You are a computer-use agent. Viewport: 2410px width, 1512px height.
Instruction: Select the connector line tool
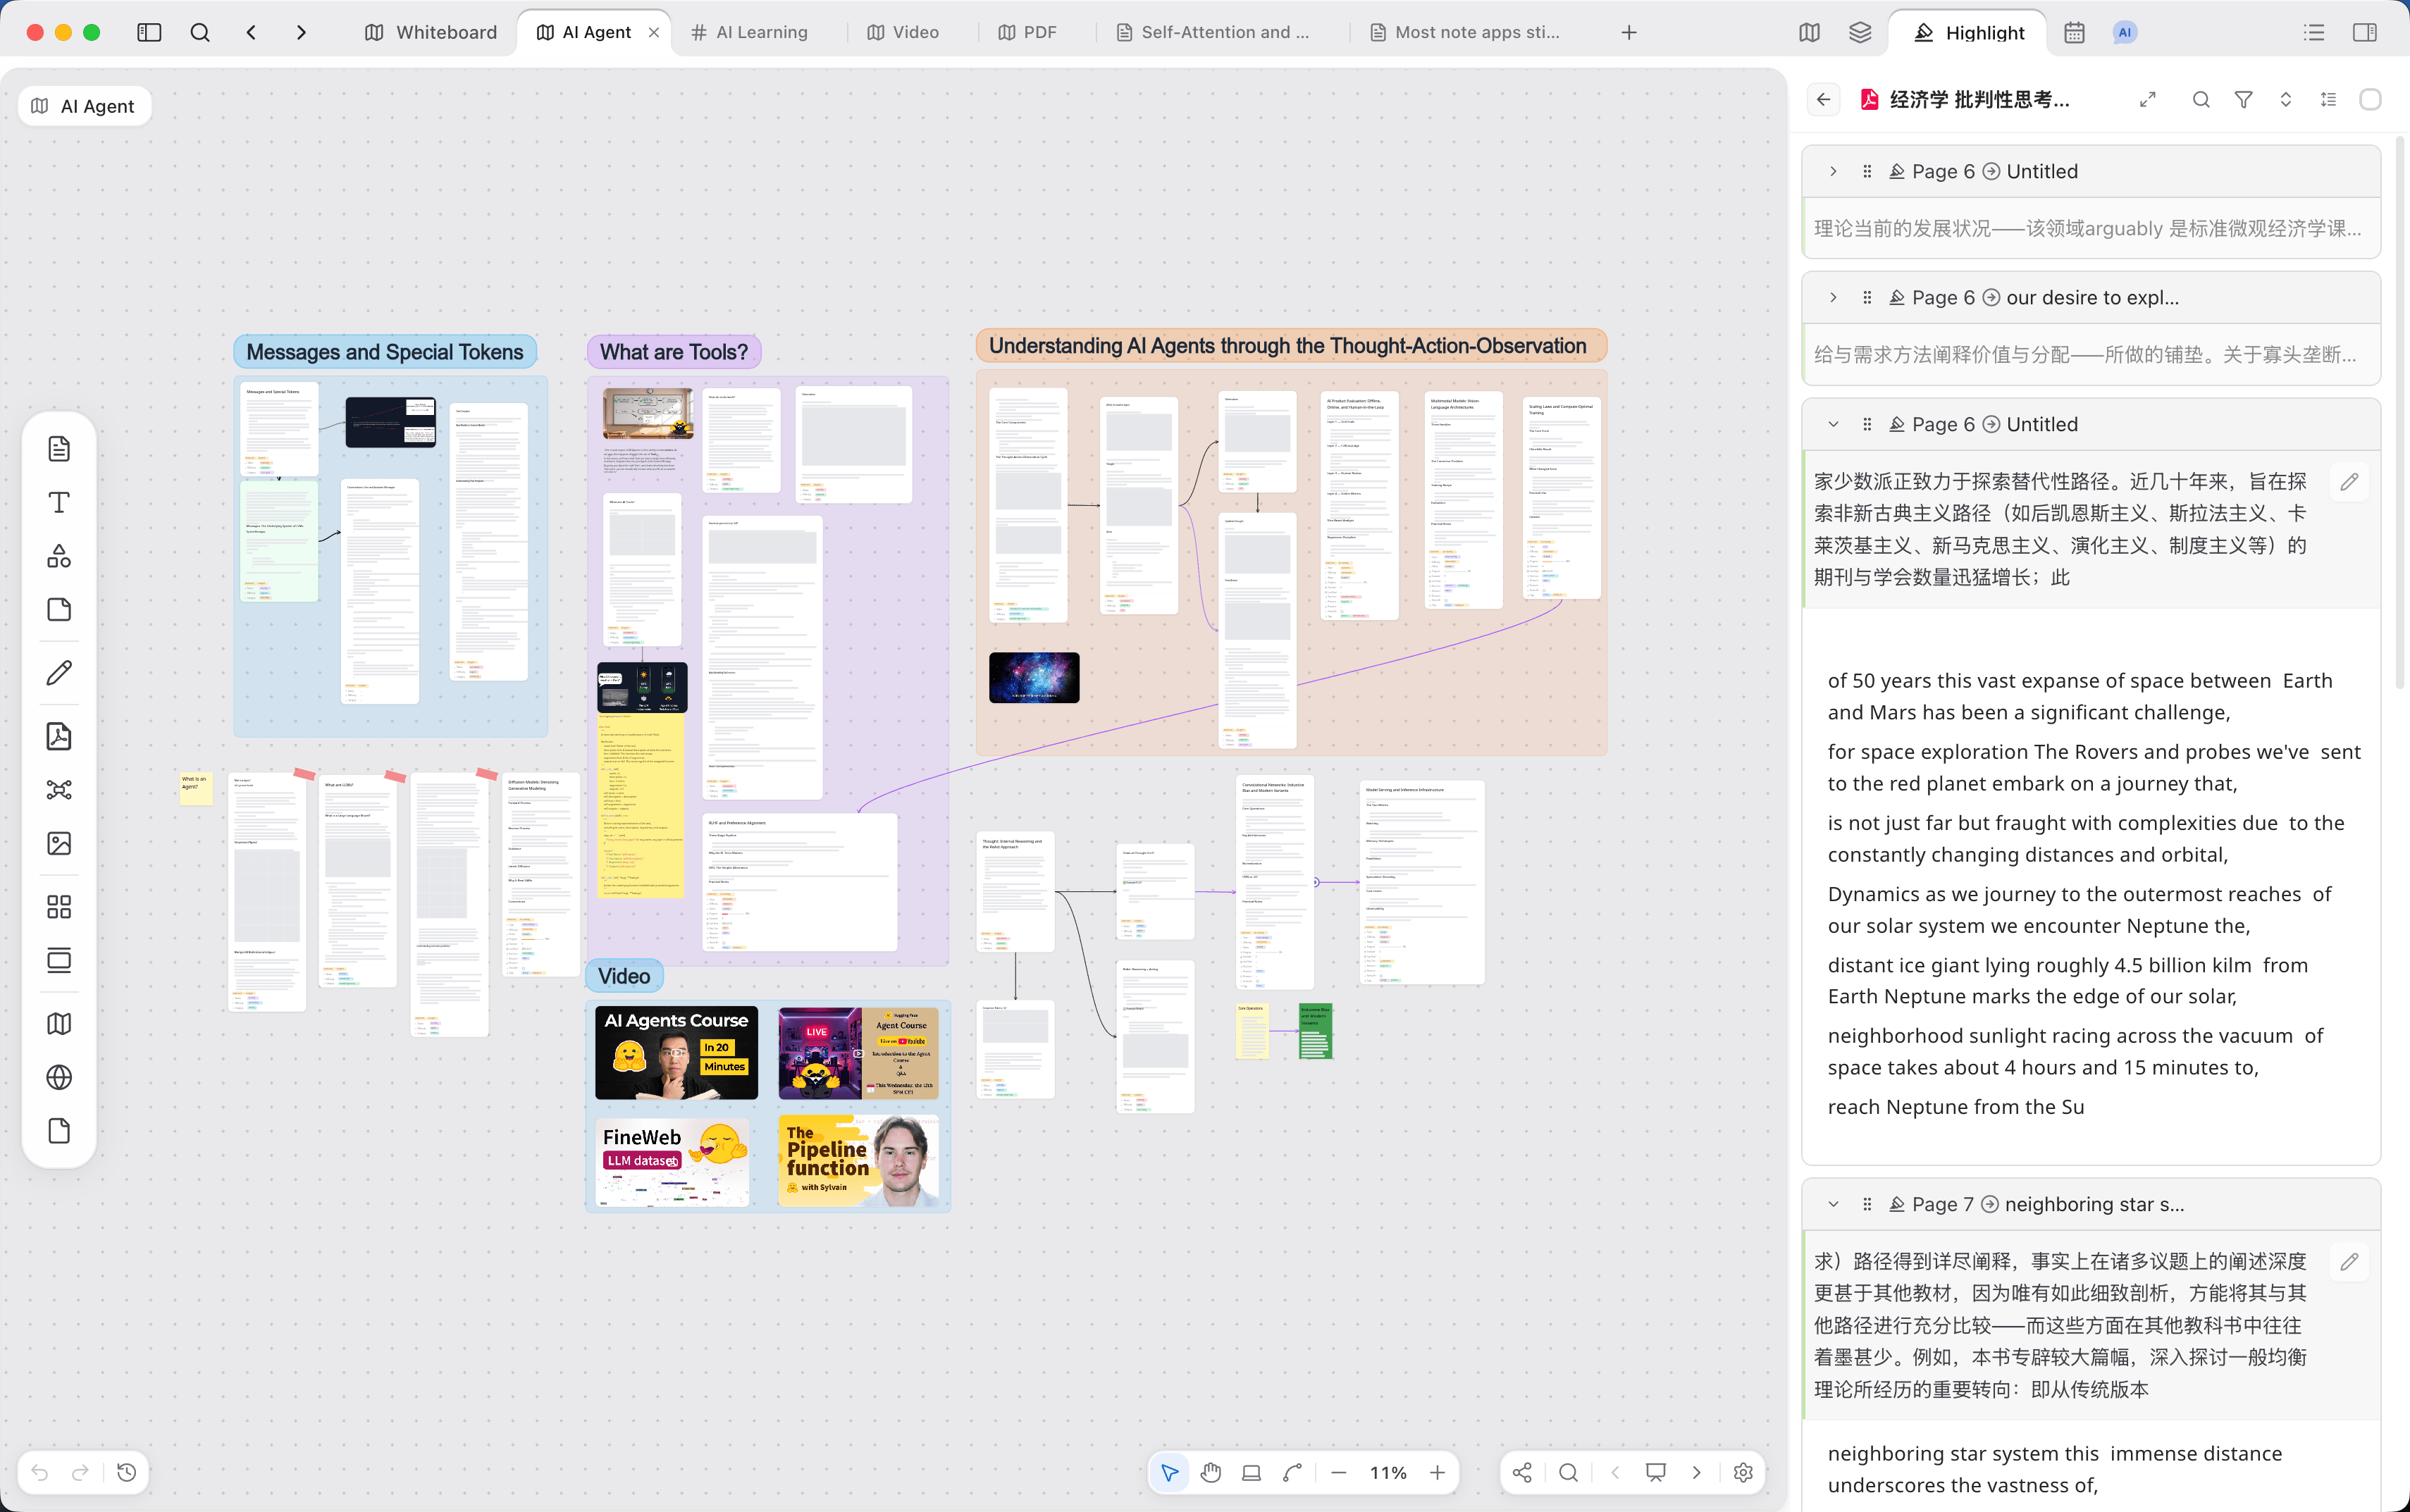point(1293,1472)
